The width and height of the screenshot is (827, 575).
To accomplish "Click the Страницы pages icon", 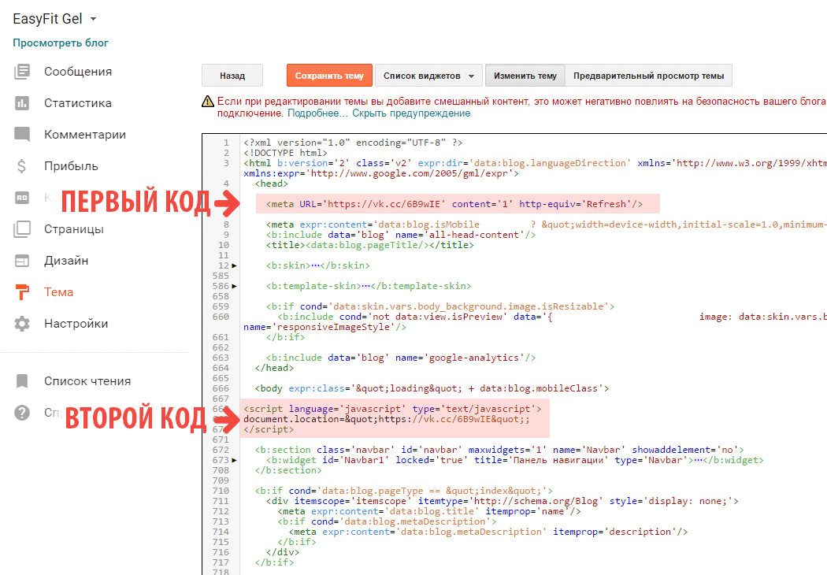I will coord(22,229).
